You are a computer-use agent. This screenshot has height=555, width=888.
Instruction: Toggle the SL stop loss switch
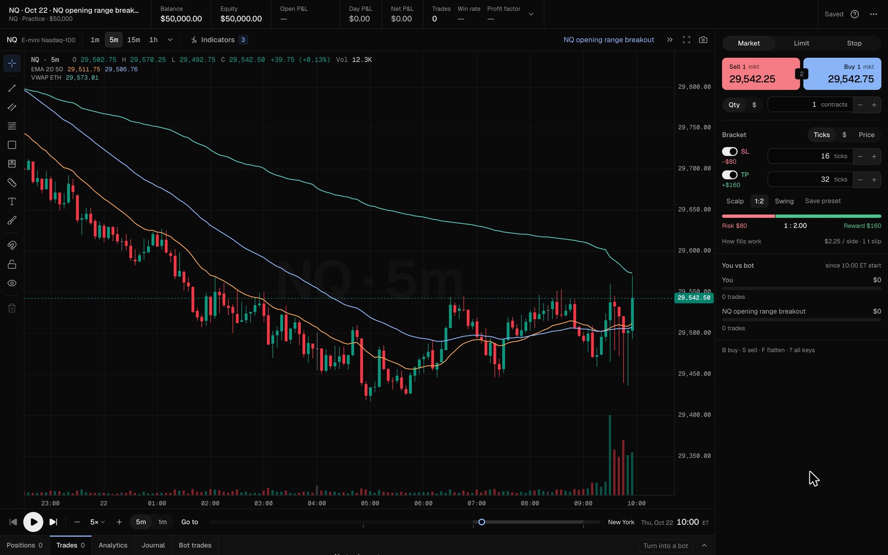(730, 152)
